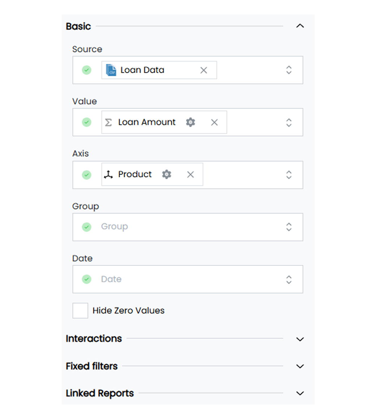376x419 pixels.
Task: Open Product axis gear settings
Action: click(167, 174)
